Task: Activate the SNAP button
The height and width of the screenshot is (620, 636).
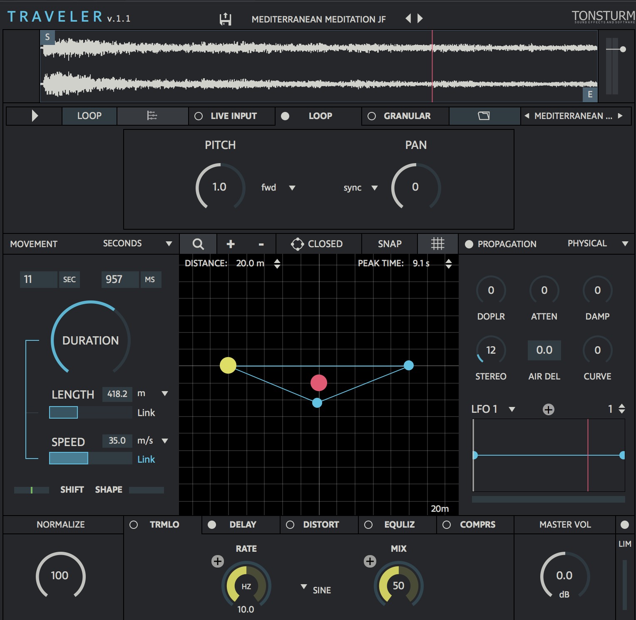Action: pyautogui.click(x=390, y=244)
